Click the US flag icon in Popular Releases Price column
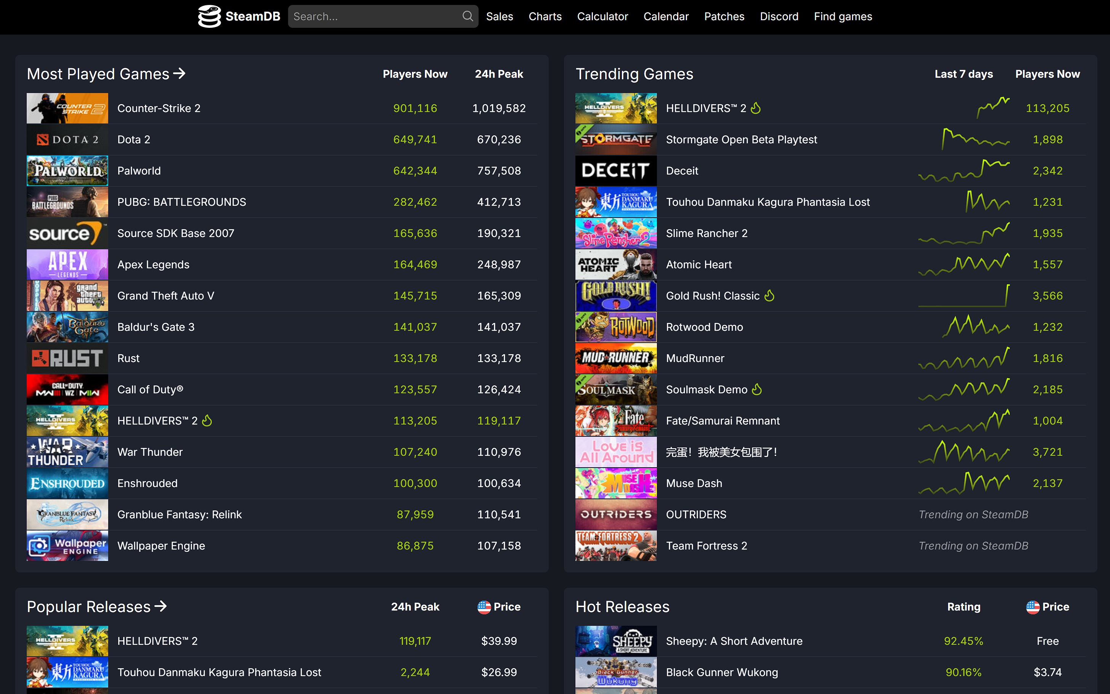1110x694 pixels. [x=484, y=607]
